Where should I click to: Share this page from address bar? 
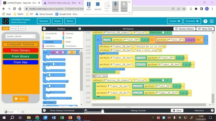pyautogui.click(x=179, y=9)
